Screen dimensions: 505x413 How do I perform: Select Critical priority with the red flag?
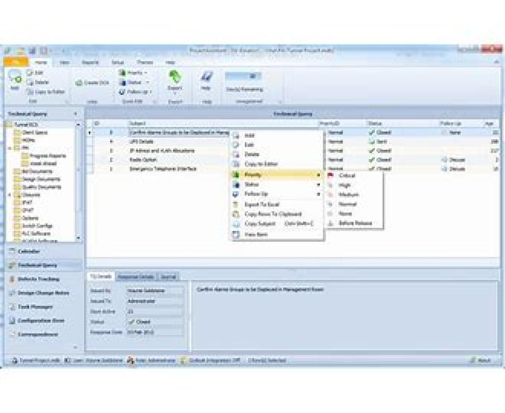point(347,176)
